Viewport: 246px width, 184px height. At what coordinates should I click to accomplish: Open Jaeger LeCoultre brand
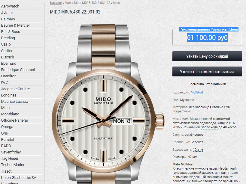click(15, 89)
